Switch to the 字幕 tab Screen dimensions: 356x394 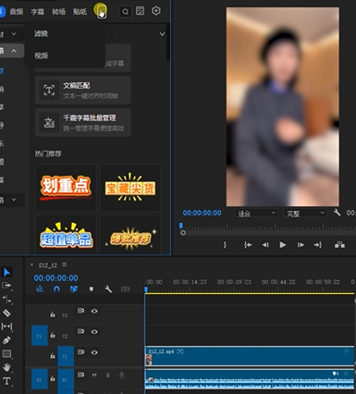tap(38, 12)
